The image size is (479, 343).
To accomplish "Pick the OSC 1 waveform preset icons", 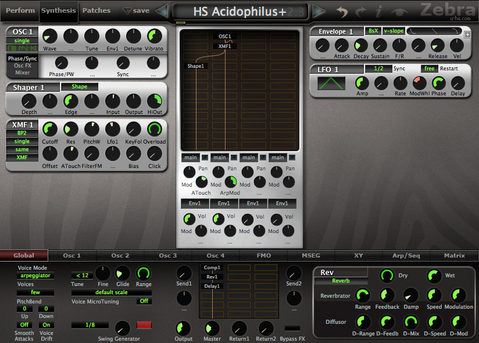I will pyautogui.click(x=22, y=48).
